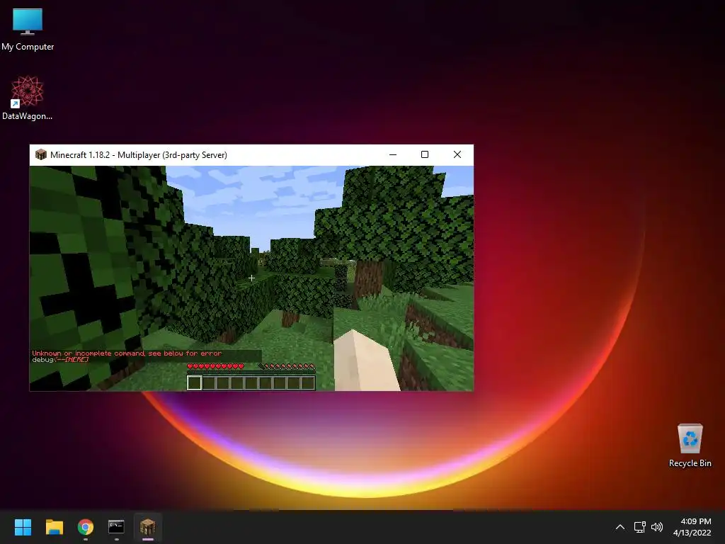Click the hunger bar in the HUD

(287, 366)
